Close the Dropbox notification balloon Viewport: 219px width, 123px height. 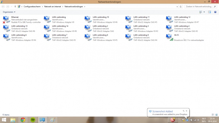coord(186,111)
